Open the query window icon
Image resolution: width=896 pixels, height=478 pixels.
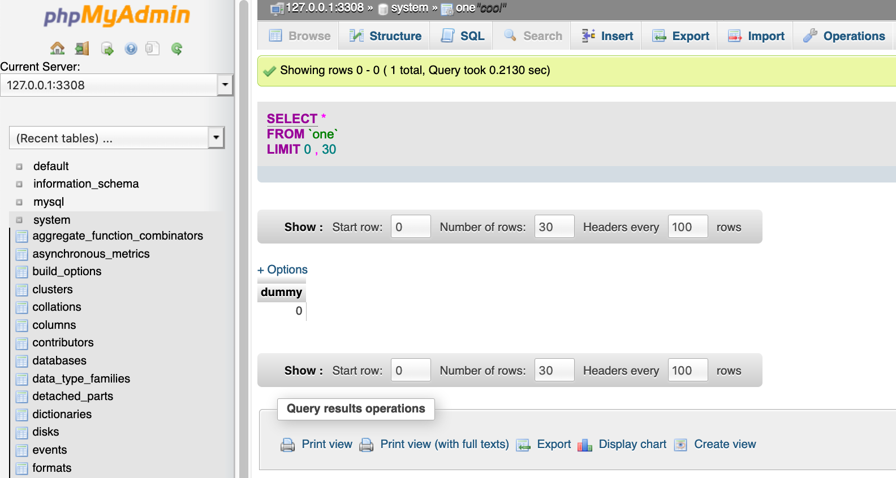(x=107, y=49)
